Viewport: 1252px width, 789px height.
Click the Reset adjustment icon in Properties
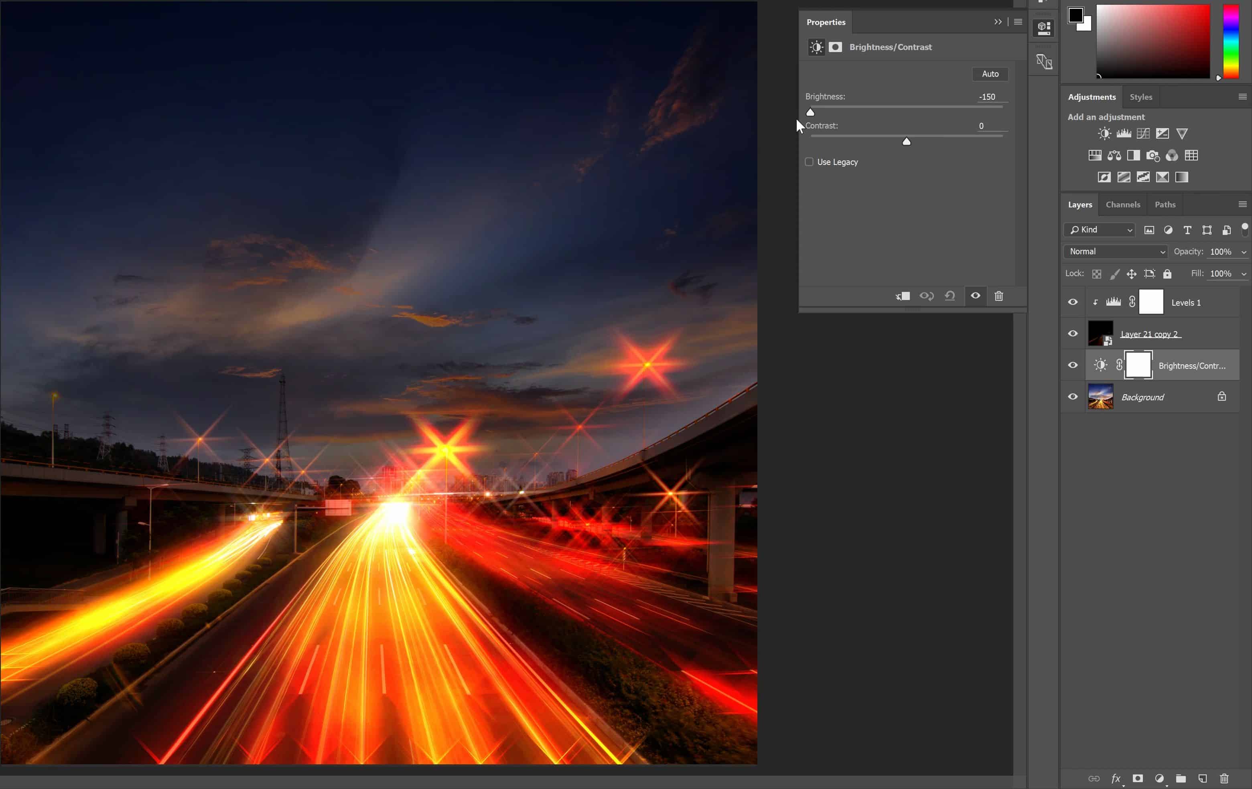(x=950, y=296)
